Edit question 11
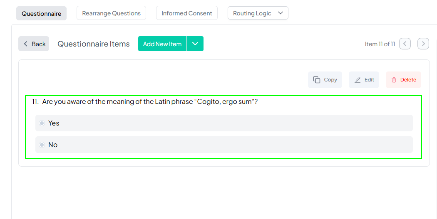Image resolution: width=437 pixels, height=219 pixels. (364, 80)
